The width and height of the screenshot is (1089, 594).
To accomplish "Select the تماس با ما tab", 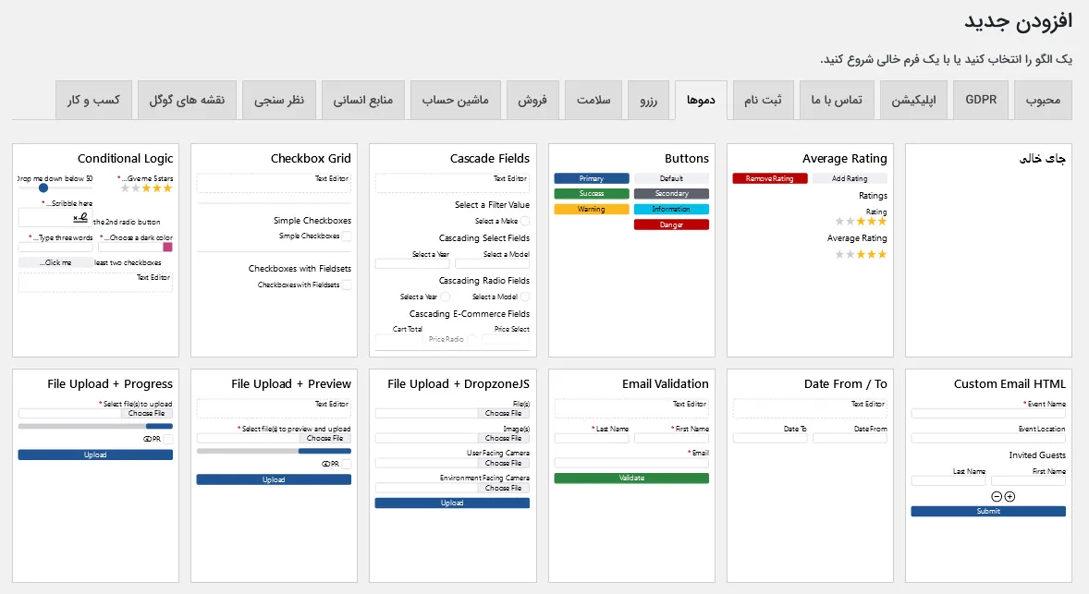I will [x=837, y=100].
